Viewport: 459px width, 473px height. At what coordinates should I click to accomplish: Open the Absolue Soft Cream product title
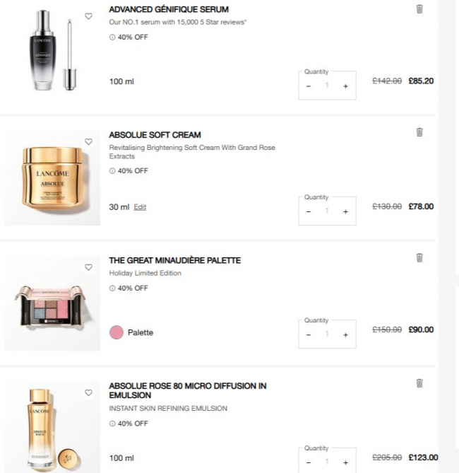pos(155,135)
